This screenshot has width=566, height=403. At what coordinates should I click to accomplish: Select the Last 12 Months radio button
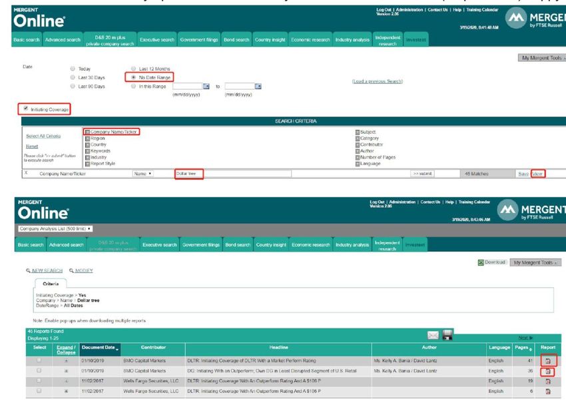(134, 69)
